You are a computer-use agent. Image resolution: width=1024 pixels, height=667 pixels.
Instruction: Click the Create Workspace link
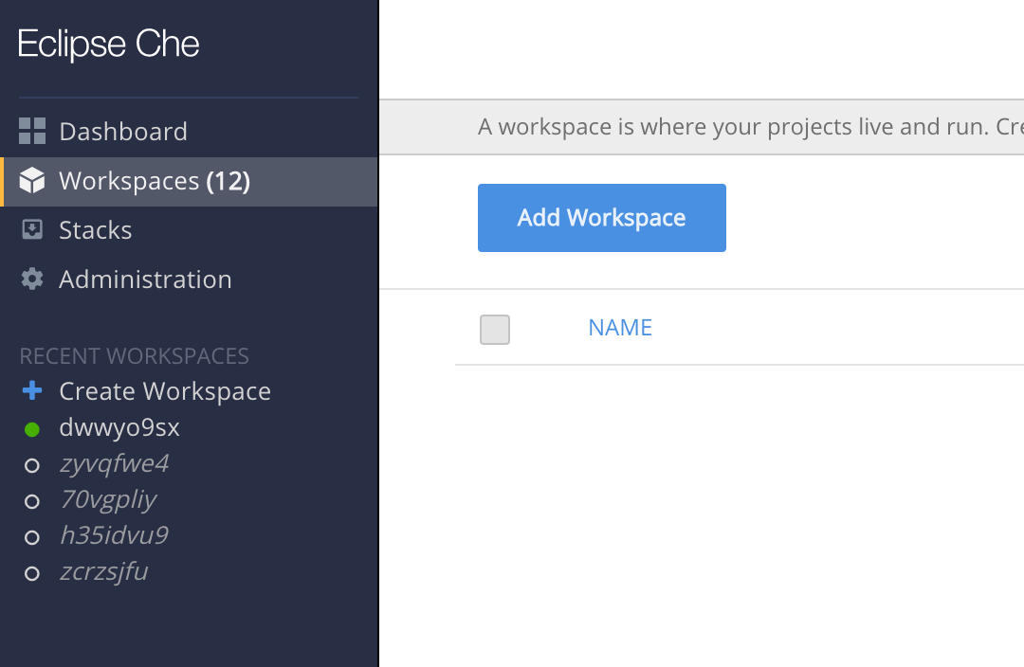165,391
